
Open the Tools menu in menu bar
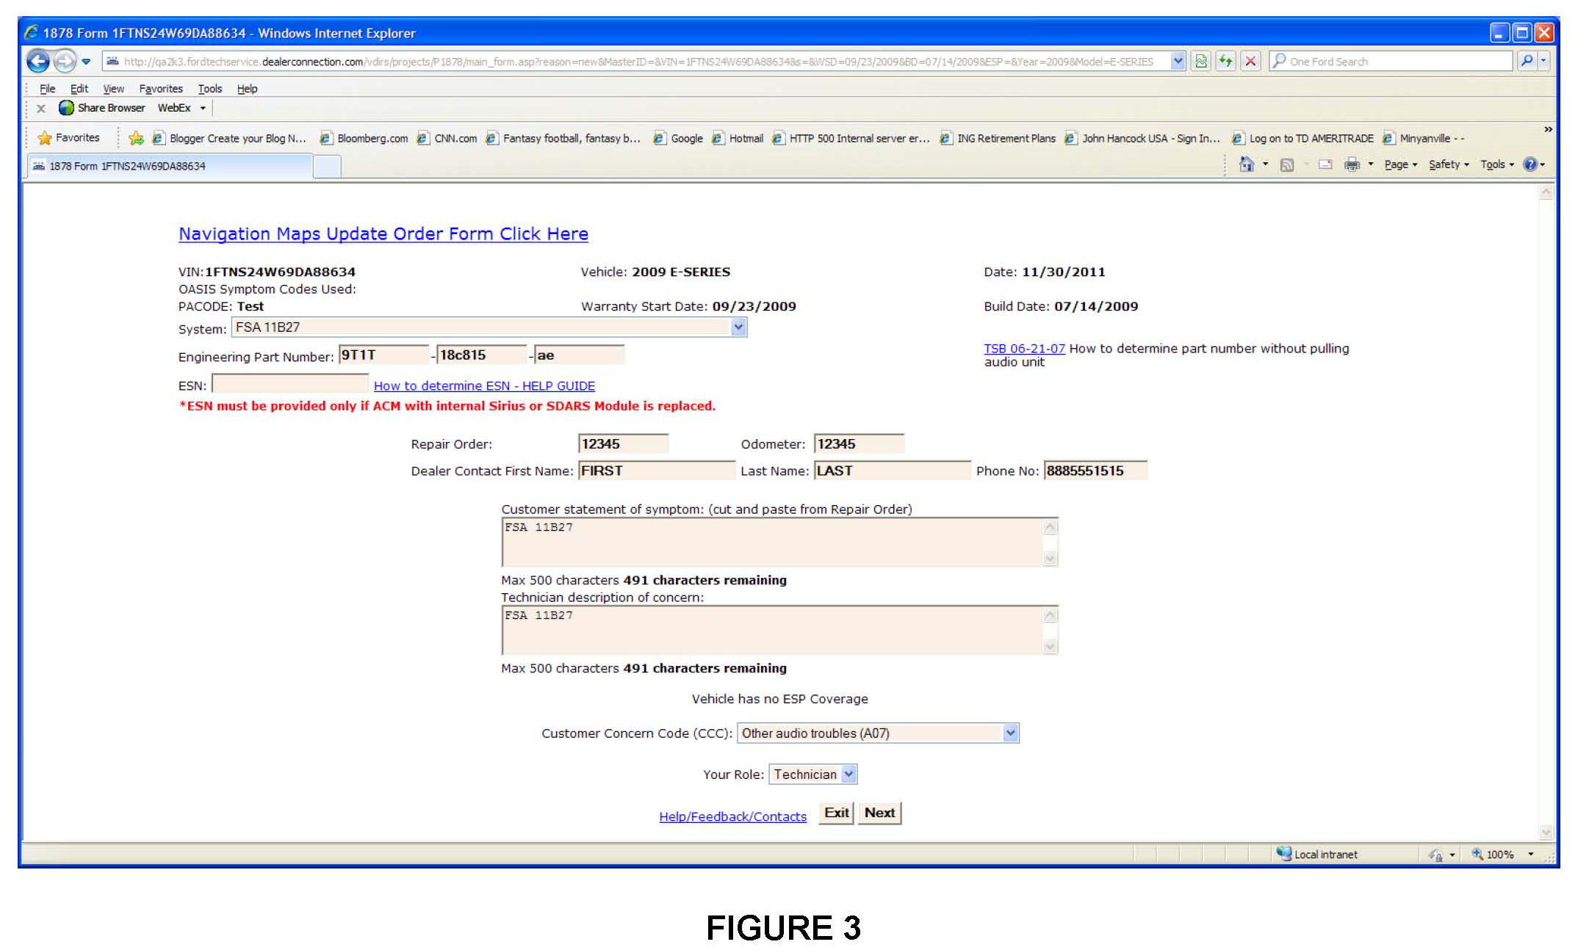tap(209, 89)
